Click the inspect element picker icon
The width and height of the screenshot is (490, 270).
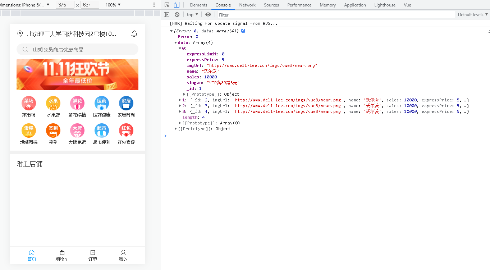tap(167, 5)
